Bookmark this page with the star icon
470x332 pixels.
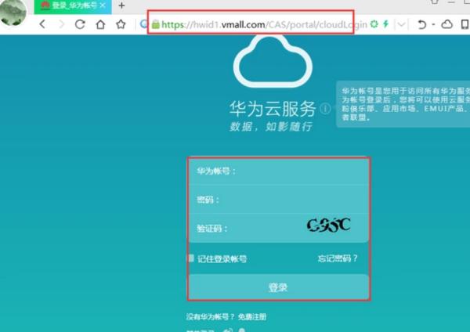click(121, 24)
